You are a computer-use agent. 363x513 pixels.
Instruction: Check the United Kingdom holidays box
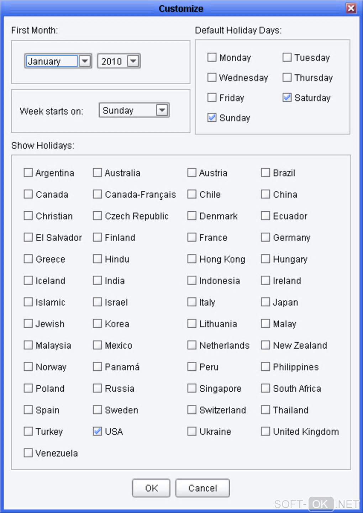pyautogui.click(x=265, y=432)
